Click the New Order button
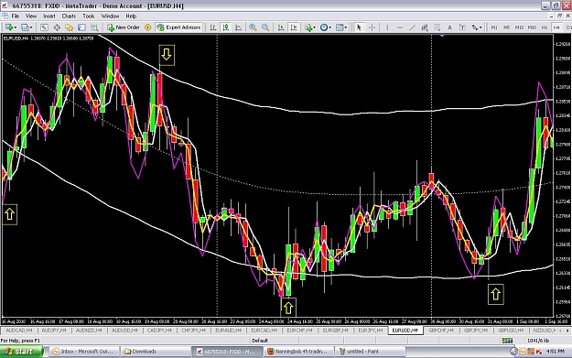572x358 pixels. click(124, 27)
